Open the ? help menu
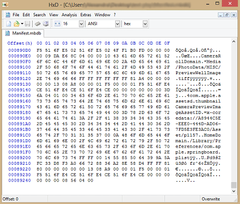The image size is (240, 204). tap(115, 15)
